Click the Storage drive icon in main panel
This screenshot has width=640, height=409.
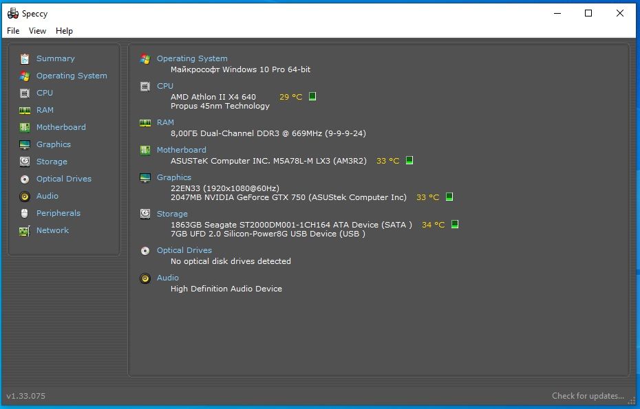pos(145,214)
